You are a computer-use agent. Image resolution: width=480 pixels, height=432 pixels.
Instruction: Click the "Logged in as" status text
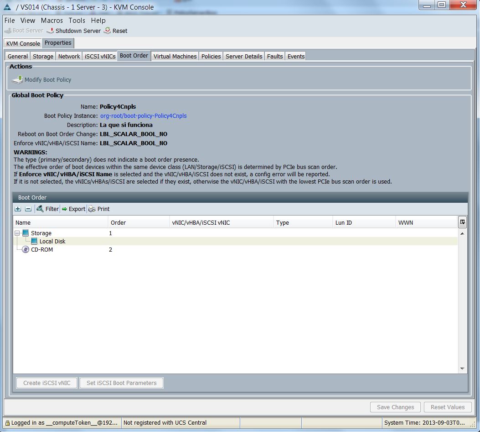[x=64, y=423]
